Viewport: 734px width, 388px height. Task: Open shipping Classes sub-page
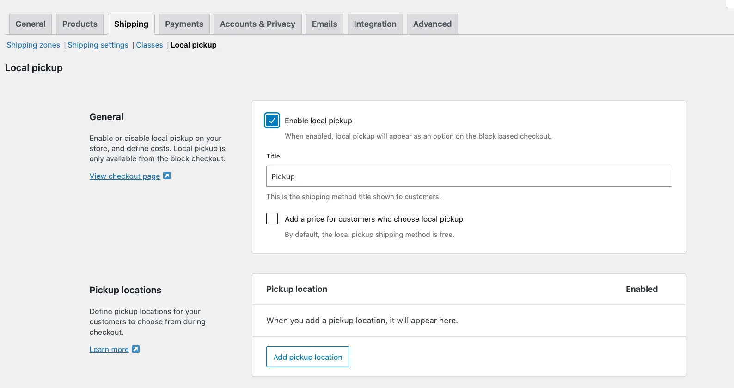(x=149, y=45)
